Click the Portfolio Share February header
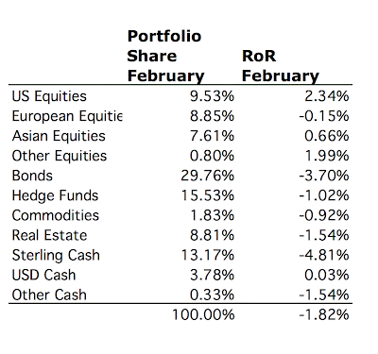The image size is (378, 354). [165, 56]
